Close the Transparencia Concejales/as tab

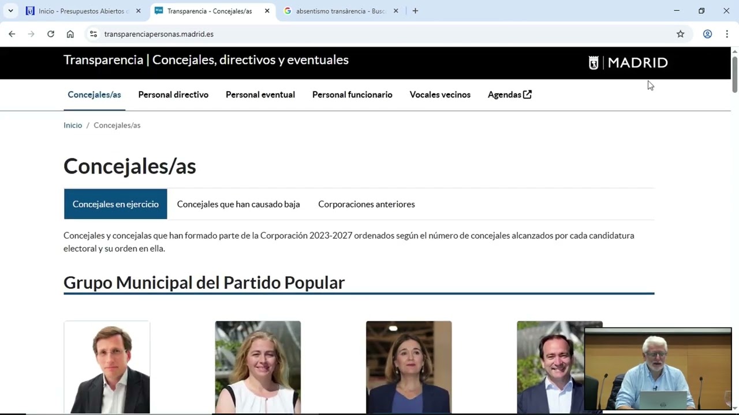coord(267,11)
